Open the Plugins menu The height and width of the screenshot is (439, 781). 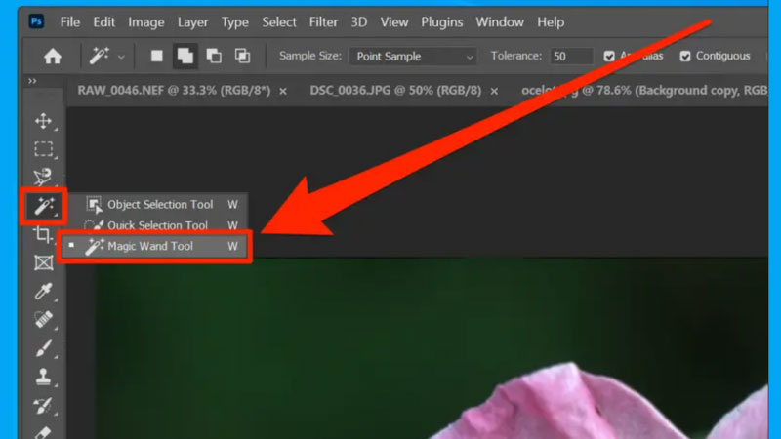coord(442,22)
